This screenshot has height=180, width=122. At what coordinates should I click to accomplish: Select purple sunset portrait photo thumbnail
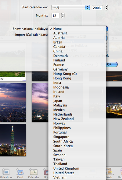(x=40, y=102)
